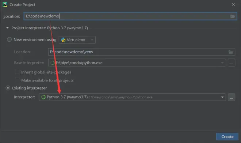Click the Python 3.7 (waymo3.7) interpreter text
This screenshot has height=143, width=241.
[x=67, y=97]
